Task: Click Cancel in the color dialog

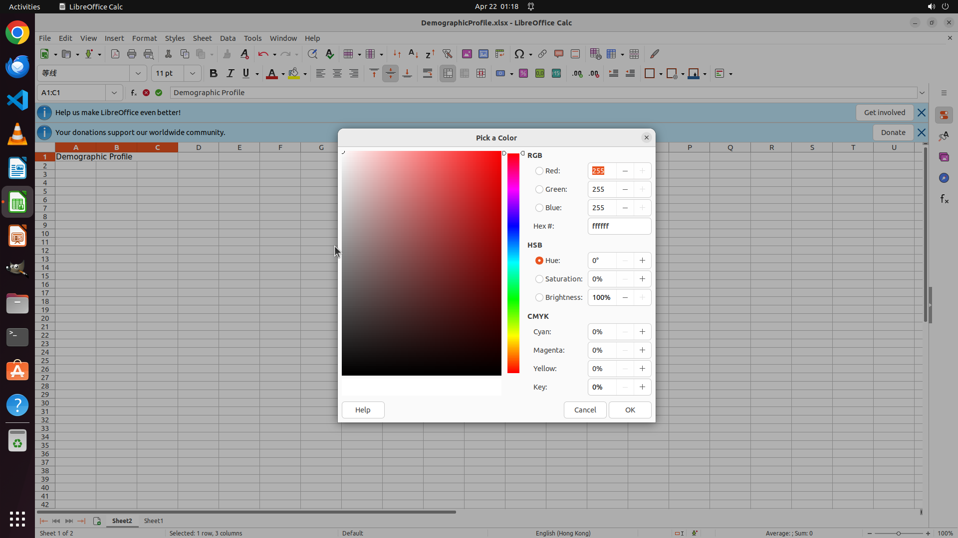Action: coord(585,410)
